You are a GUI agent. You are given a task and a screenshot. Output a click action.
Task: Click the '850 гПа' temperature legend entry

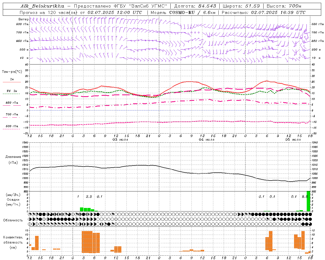pyautogui.click(x=12, y=103)
